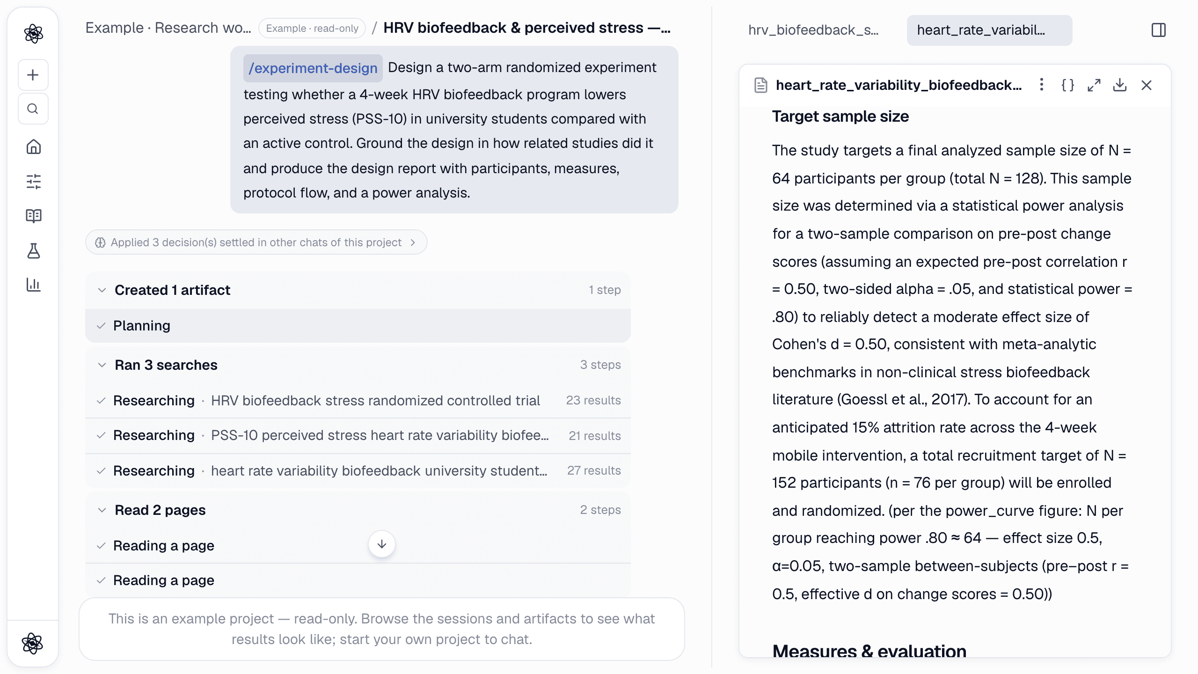Image resolution: width=1198 pixels, height=674 pixels.
Task: Click the read-only example project notice box
Action: coord(381,629)
